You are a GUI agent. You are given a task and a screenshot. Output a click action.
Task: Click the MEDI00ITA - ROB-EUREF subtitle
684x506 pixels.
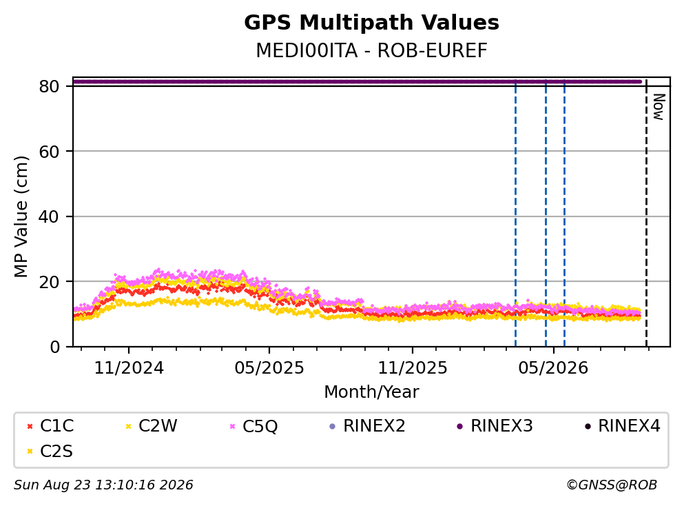372,50
